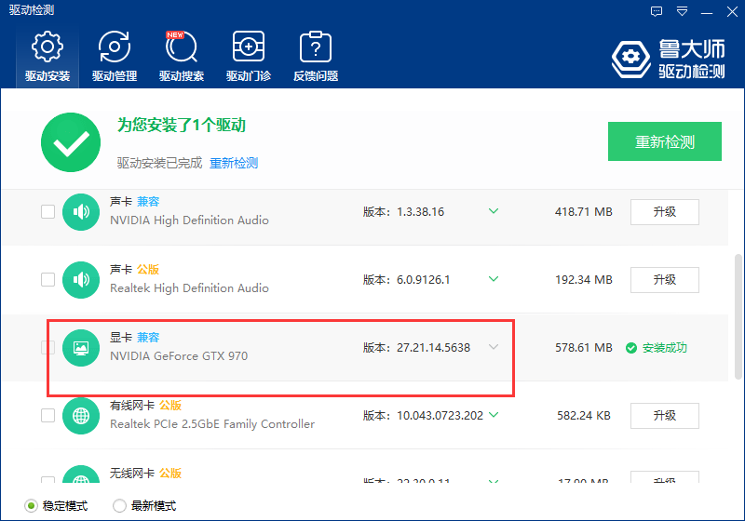Click the driver list vertical scrollbar

(738, 316)
